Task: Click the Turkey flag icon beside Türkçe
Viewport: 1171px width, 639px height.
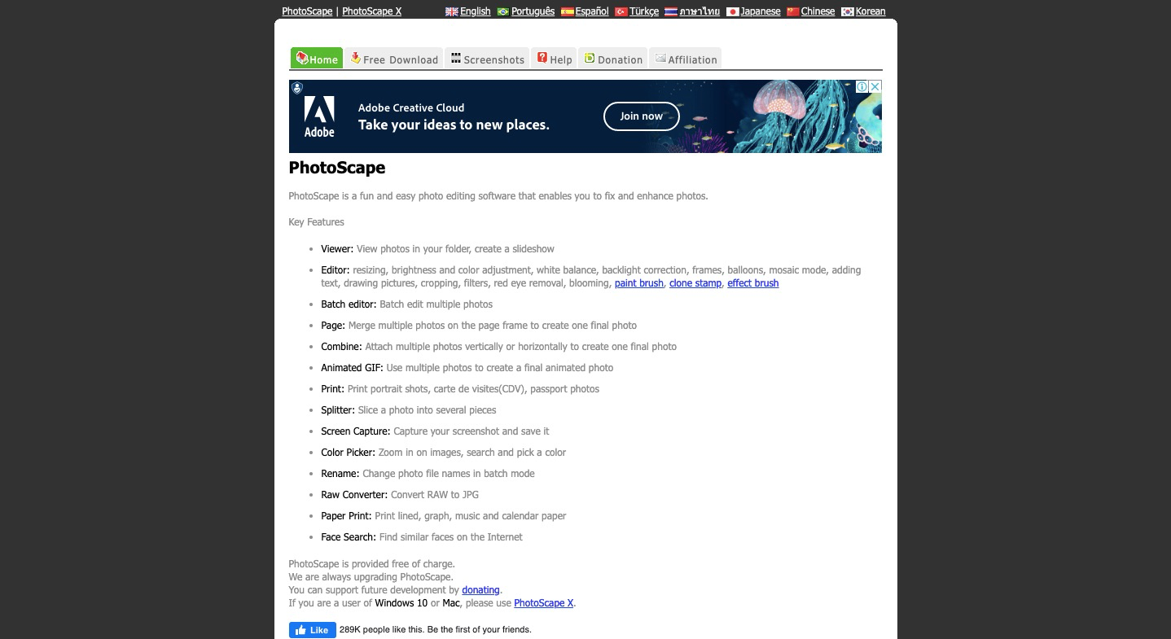Action: pyautogui.click(x=621, y=11)
